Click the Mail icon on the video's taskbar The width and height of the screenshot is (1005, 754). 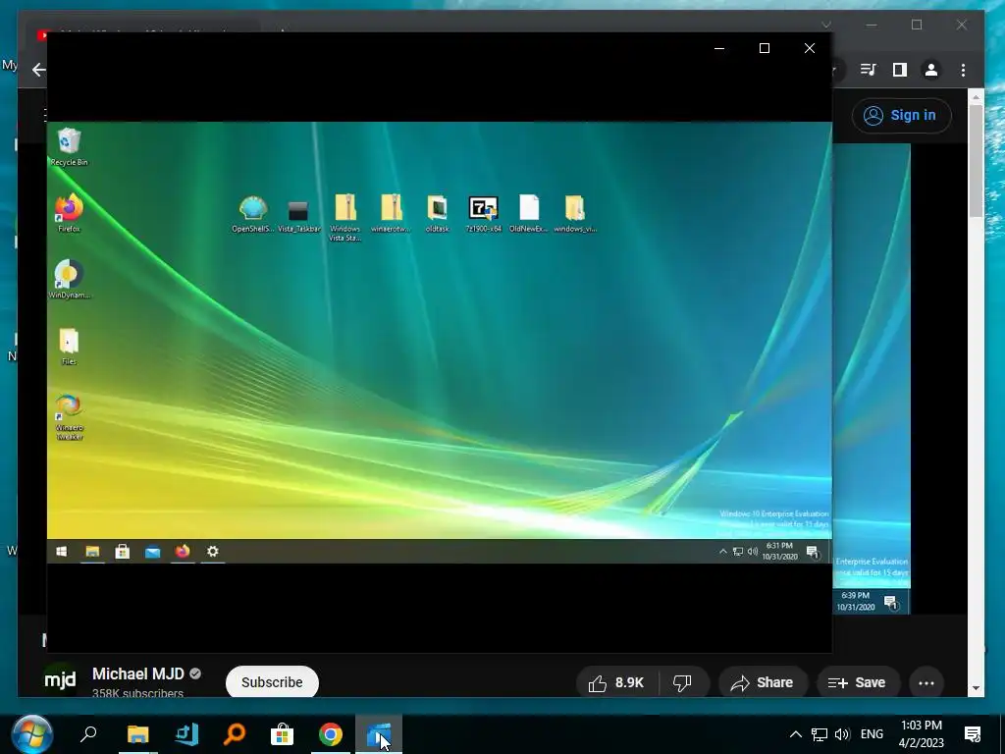pyautogui.click(x=152, y=552)
